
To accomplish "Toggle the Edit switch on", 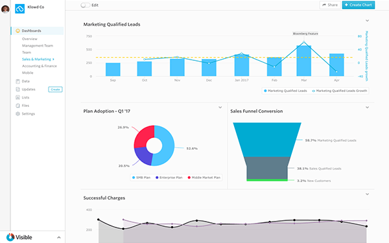I will click(x=85, y=5).
